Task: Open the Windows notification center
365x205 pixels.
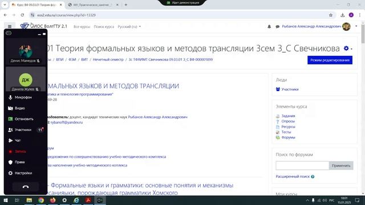Action: click(357, 200)
